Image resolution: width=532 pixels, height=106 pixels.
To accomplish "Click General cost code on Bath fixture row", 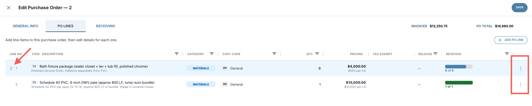I will 236,68.
